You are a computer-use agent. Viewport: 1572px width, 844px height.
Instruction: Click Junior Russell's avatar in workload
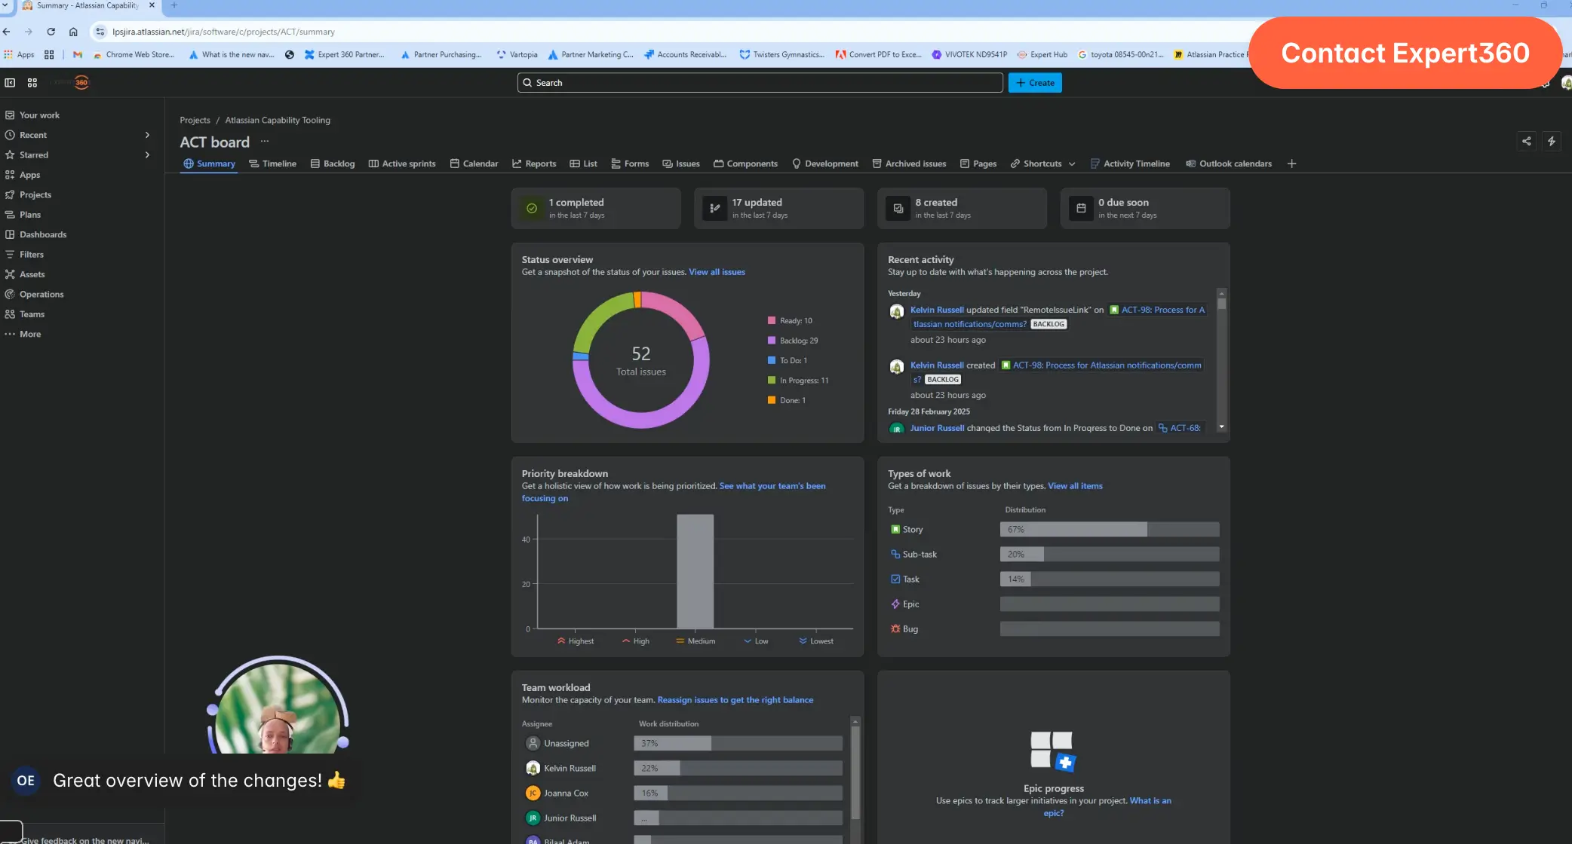click(x=533, y=818)
